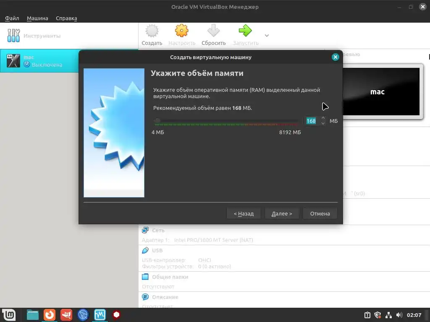Expand the Запустить dropdown arrow
This screenshot has width=430, height=322.
click(267, 36)
